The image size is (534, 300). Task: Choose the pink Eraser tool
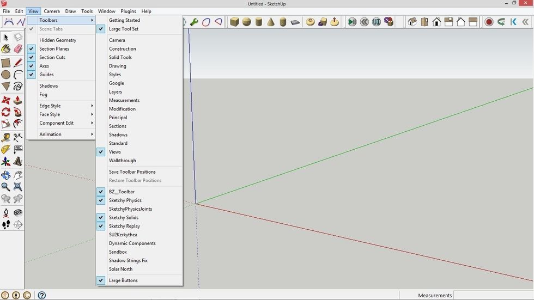pos(17,49)
